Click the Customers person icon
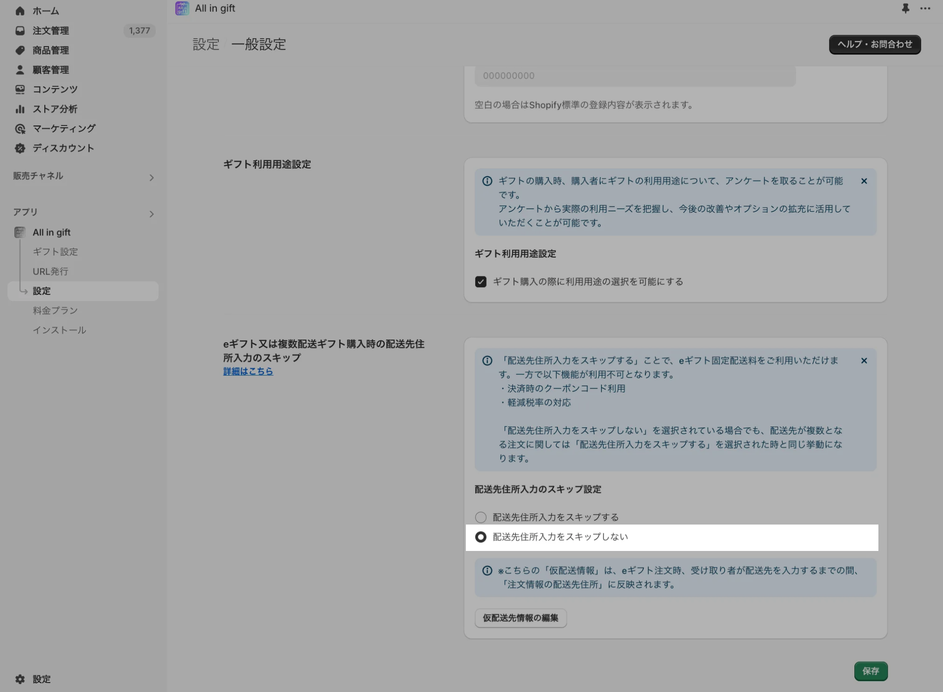 tap(20, 70)
